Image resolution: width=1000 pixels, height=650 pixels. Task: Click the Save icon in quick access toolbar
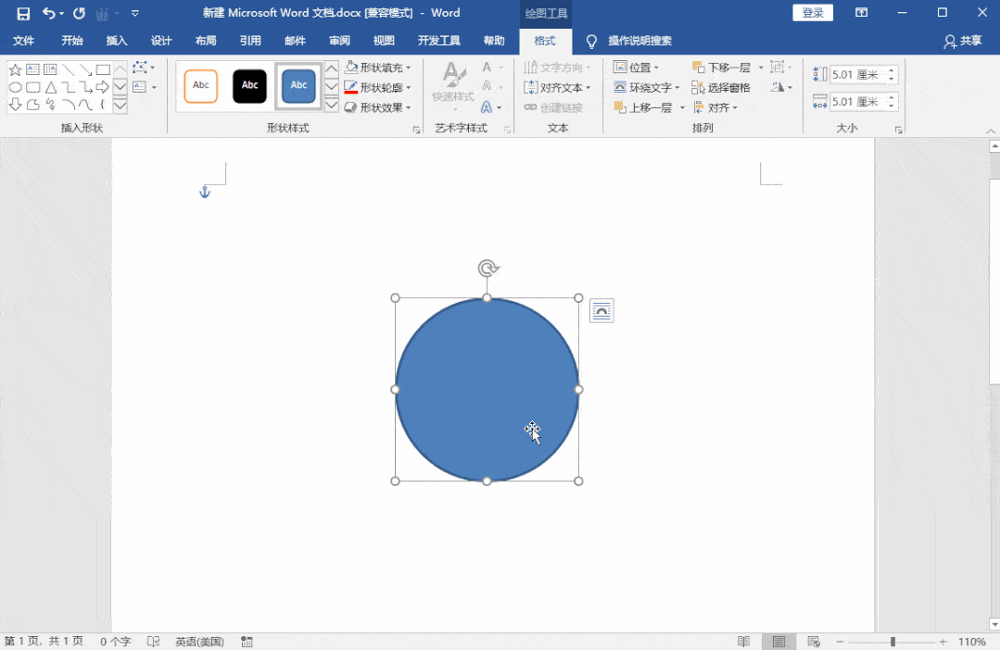(x=23, y=13)
